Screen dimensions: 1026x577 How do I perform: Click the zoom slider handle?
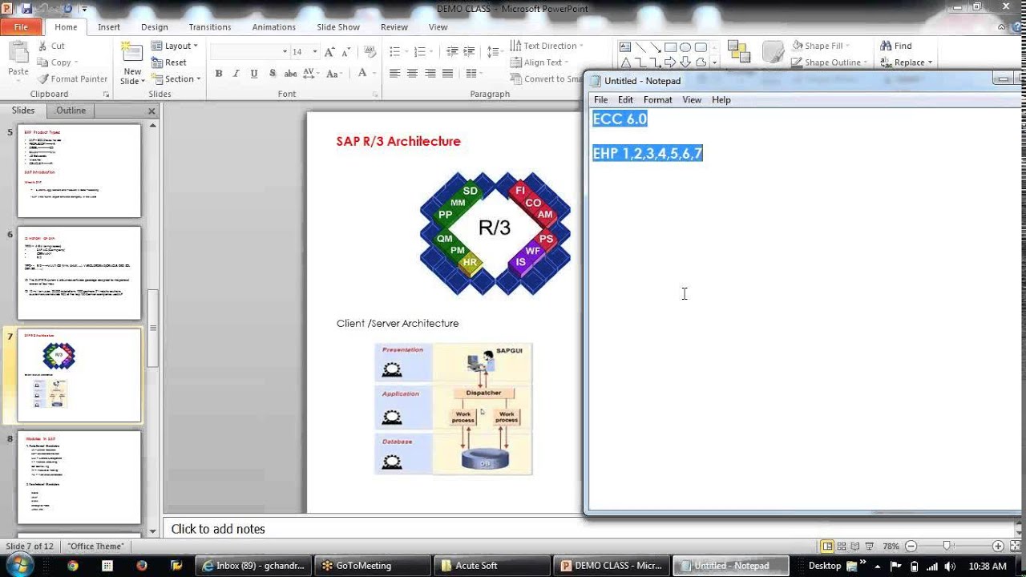pyautogui.click(x=947, y=546)
